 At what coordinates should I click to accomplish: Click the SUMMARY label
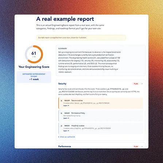(63, 48)
